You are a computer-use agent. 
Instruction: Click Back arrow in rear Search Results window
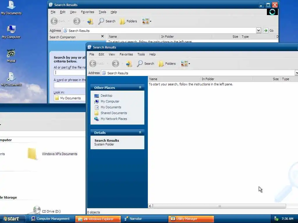(54, 21)
